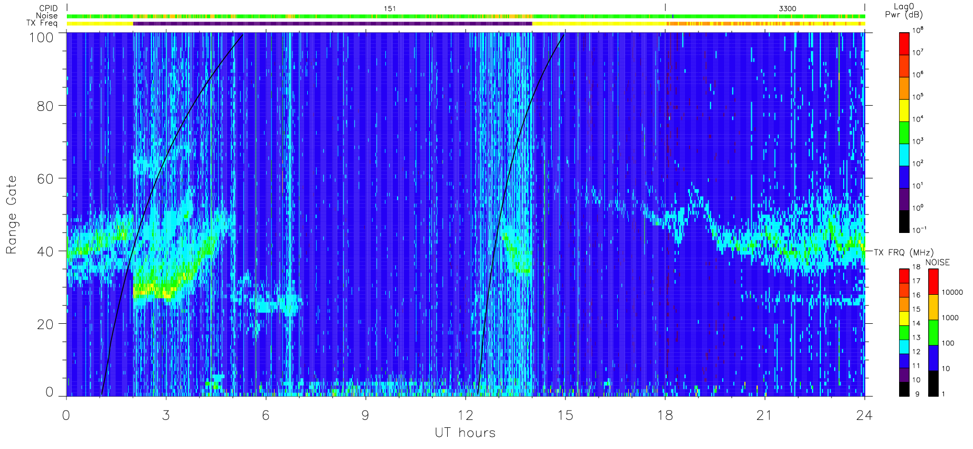Click the y-axis tick label 80
Image resolution: width=973 pixels, height=449 pixels.
tap(45, 106)
